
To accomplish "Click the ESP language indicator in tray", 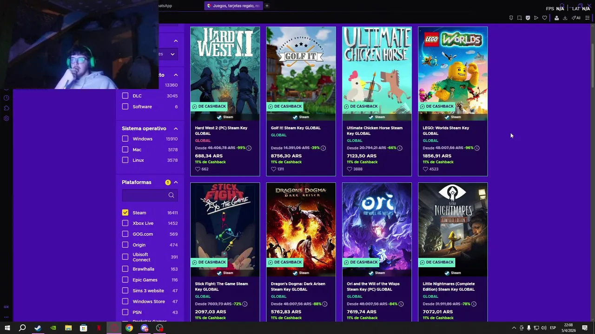I will [553, 328].
